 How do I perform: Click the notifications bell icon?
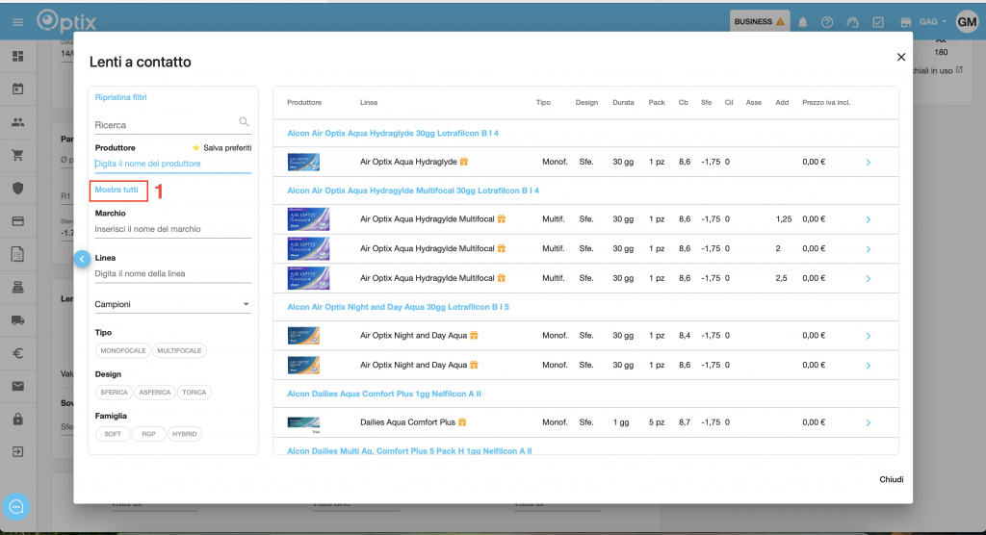[x=803, y=22]
